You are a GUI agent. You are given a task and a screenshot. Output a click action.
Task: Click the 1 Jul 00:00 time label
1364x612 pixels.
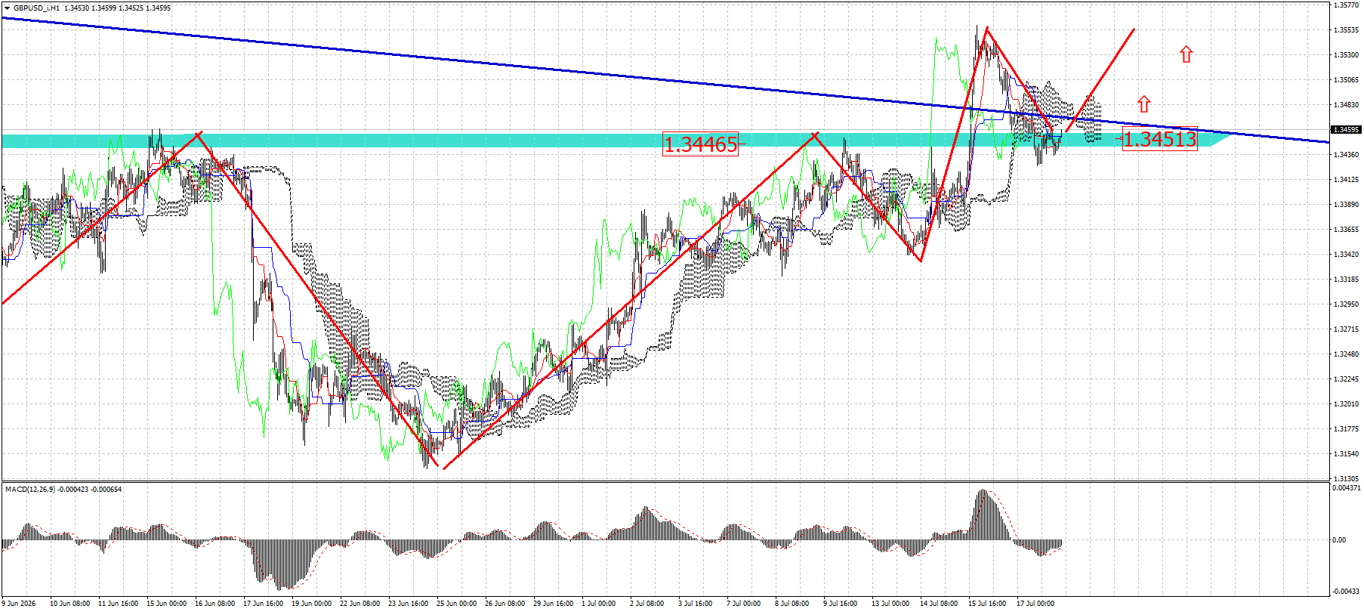(x=599, y=604)
